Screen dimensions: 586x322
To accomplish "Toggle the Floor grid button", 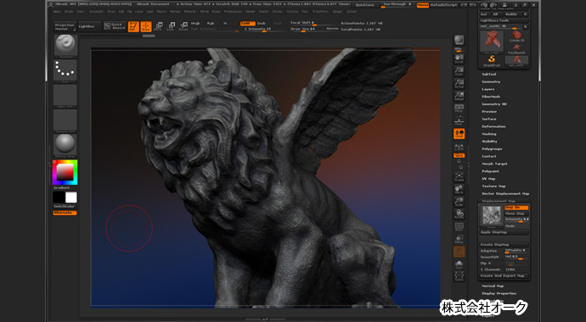I will (x=459, y=120).
